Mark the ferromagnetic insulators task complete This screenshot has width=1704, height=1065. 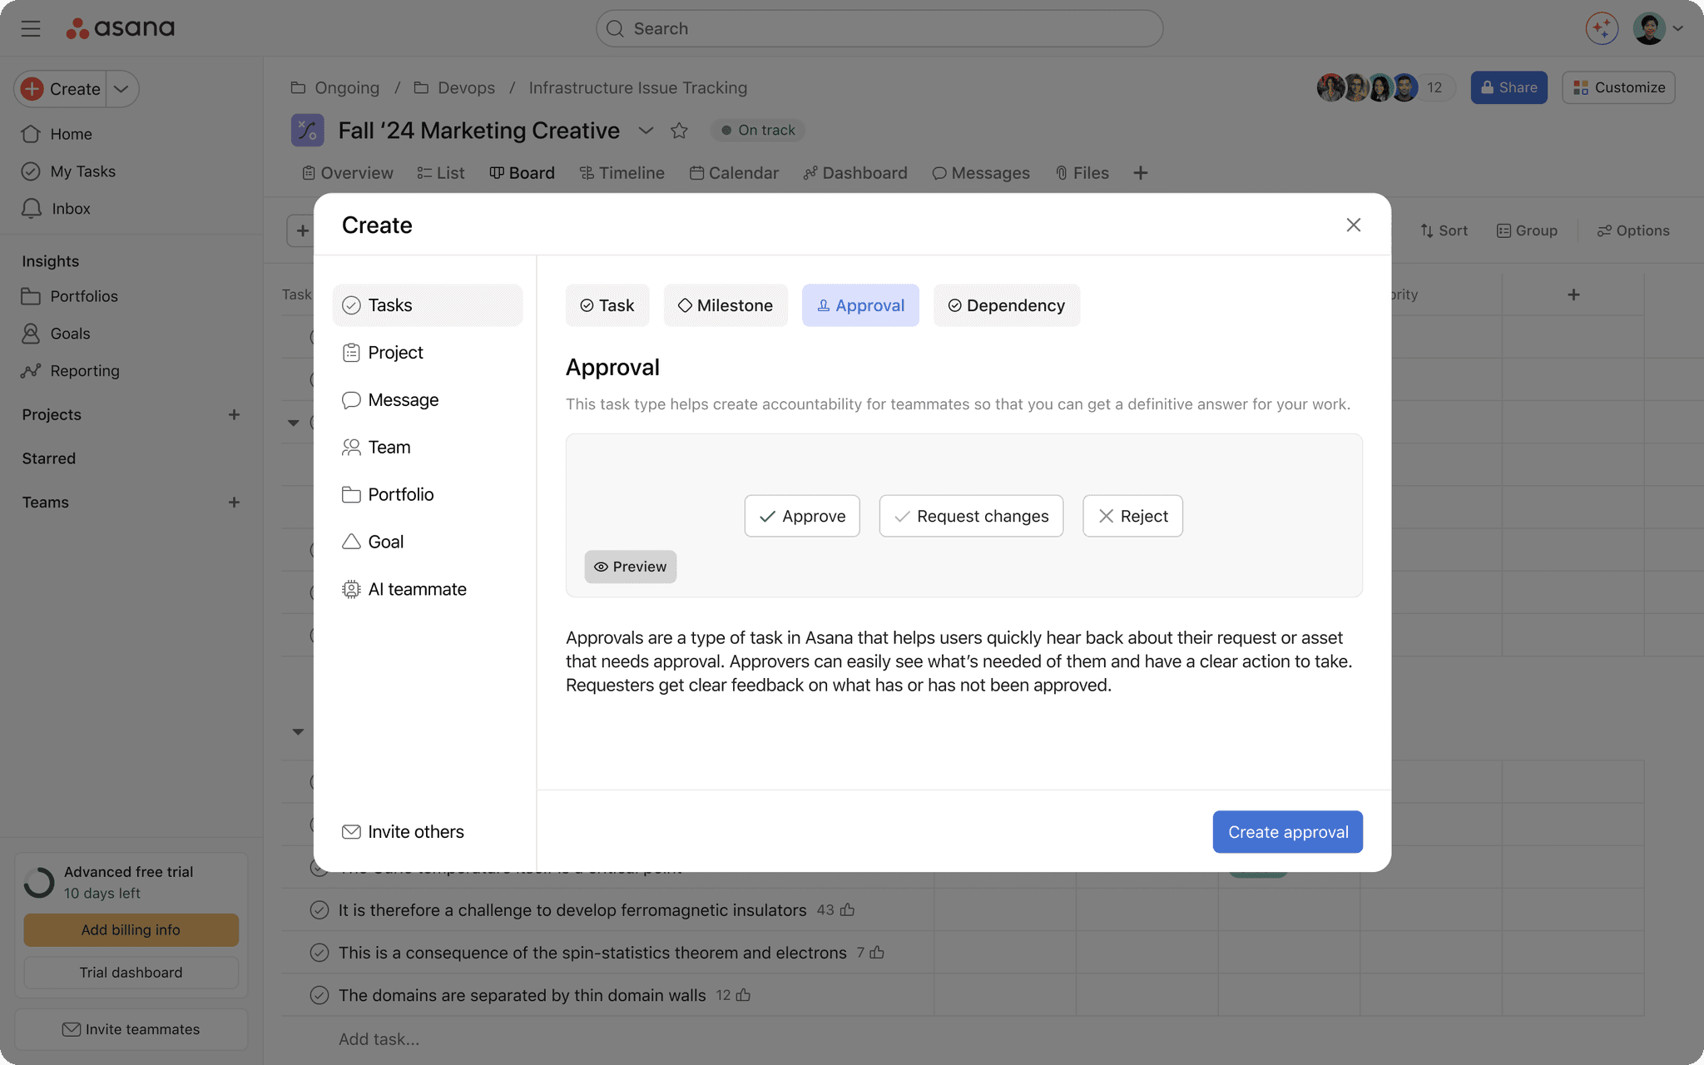(319, 910)
